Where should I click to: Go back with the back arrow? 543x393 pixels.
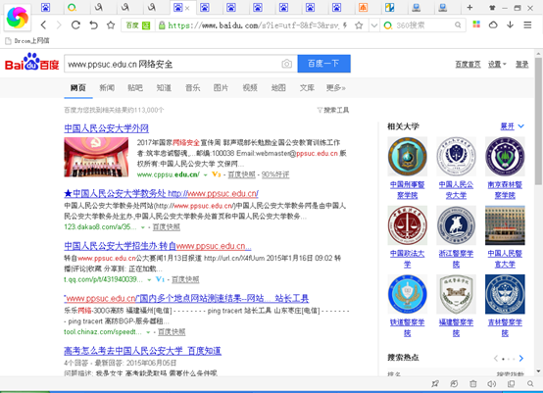tap(44, 25)
